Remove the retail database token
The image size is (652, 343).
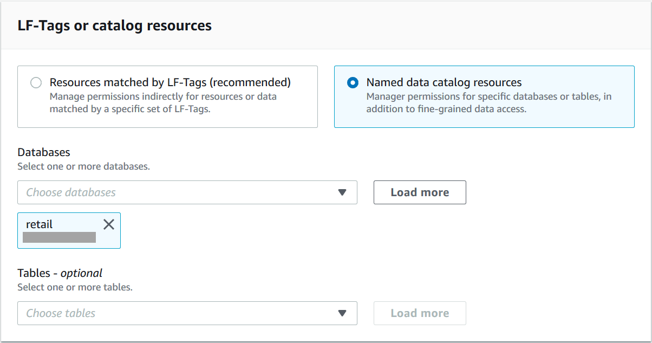click(109, 224)
